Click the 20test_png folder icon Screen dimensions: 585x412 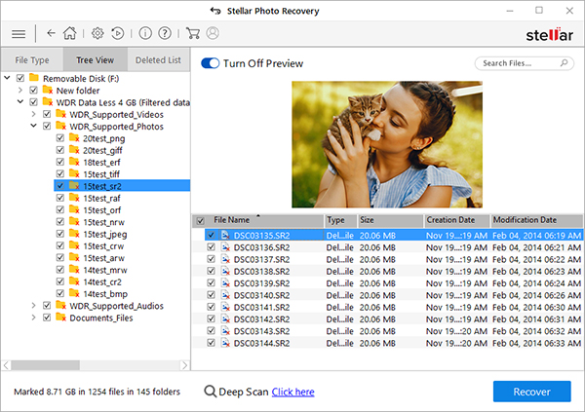coord(74,138)
